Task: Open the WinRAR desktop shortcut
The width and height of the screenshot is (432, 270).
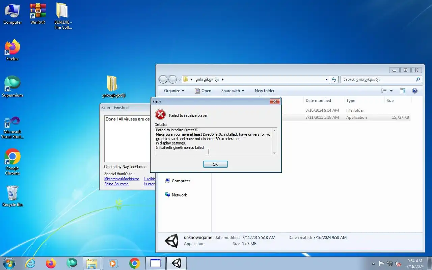Action: click(37, 15)
